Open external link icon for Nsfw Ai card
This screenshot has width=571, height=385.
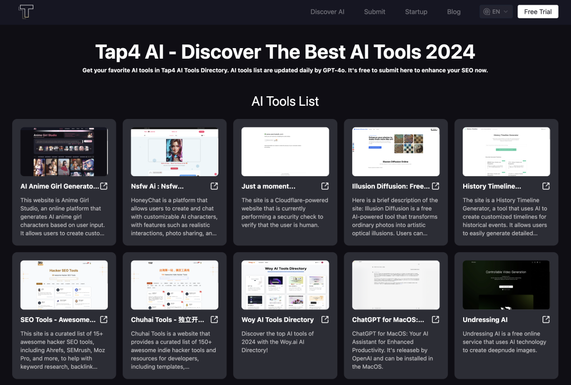click(215, 186)
